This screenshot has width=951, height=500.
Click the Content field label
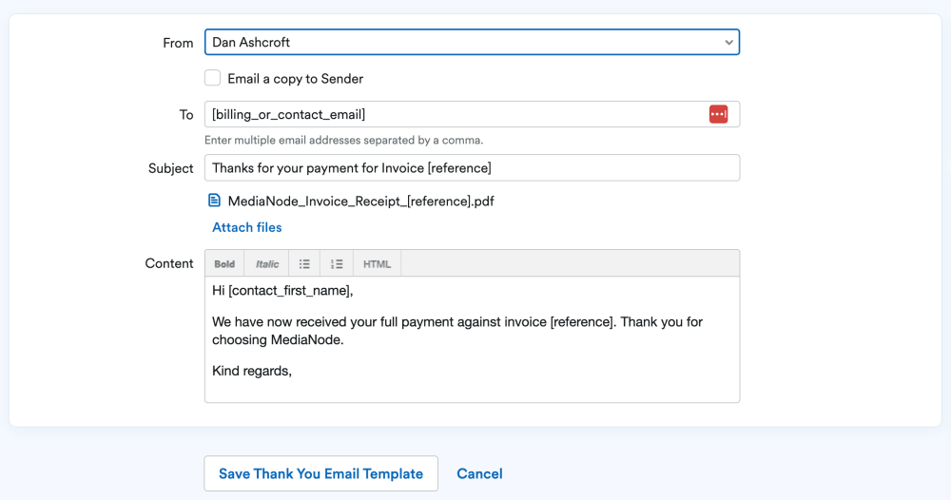169,263
